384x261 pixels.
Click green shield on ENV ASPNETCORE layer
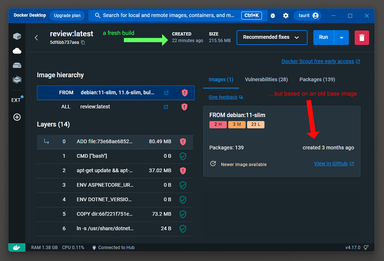(x=183, y=185)
